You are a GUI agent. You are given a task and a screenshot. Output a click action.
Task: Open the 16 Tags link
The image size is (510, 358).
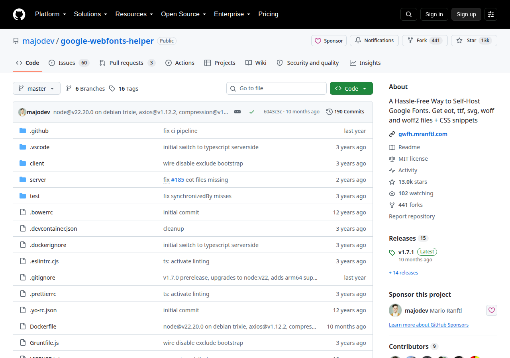(x=124, y=89)
